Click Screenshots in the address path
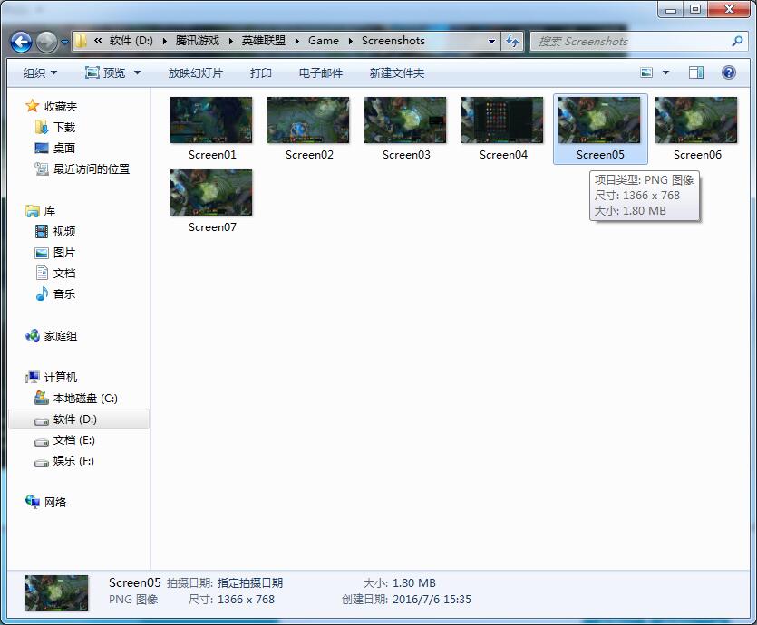Viewport: 757px width, 625px height. tap(393, 41)
